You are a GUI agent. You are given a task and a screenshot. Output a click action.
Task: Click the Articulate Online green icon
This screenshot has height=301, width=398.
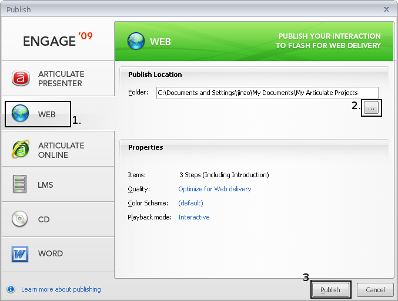[21, 149]
